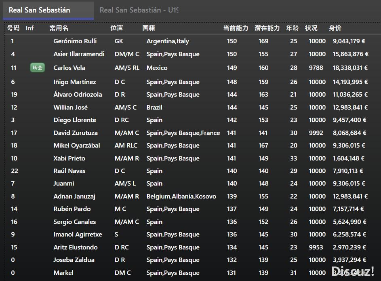
Task: Click condition 9788 in Carlos Vela row
Action: (316, 68)
